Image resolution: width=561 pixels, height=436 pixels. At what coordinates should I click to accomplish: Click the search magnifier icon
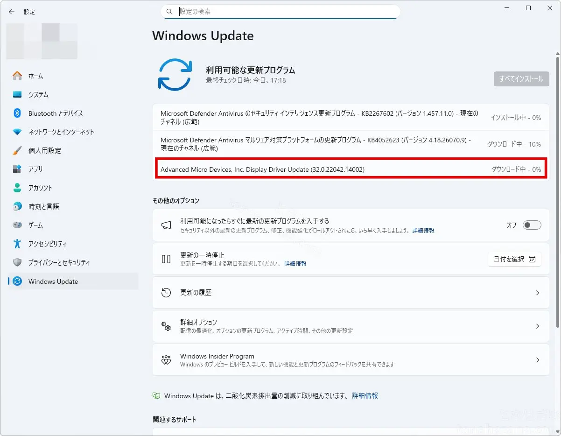(x=169, y=12)
